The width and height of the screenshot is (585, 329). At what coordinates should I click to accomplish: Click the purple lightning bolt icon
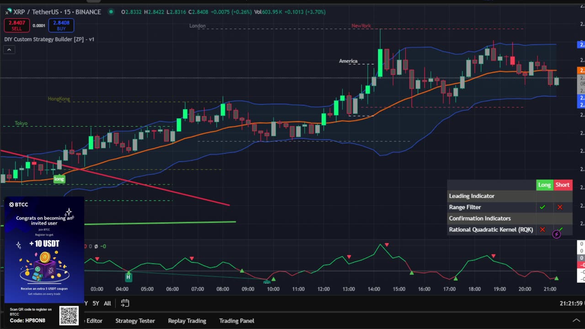tap(556, 234)
